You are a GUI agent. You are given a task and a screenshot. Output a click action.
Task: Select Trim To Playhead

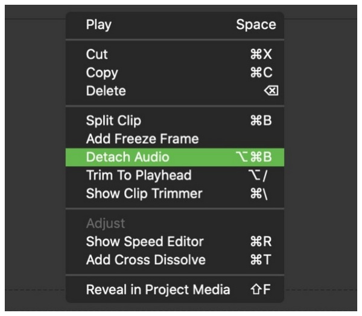pos(138,175)
